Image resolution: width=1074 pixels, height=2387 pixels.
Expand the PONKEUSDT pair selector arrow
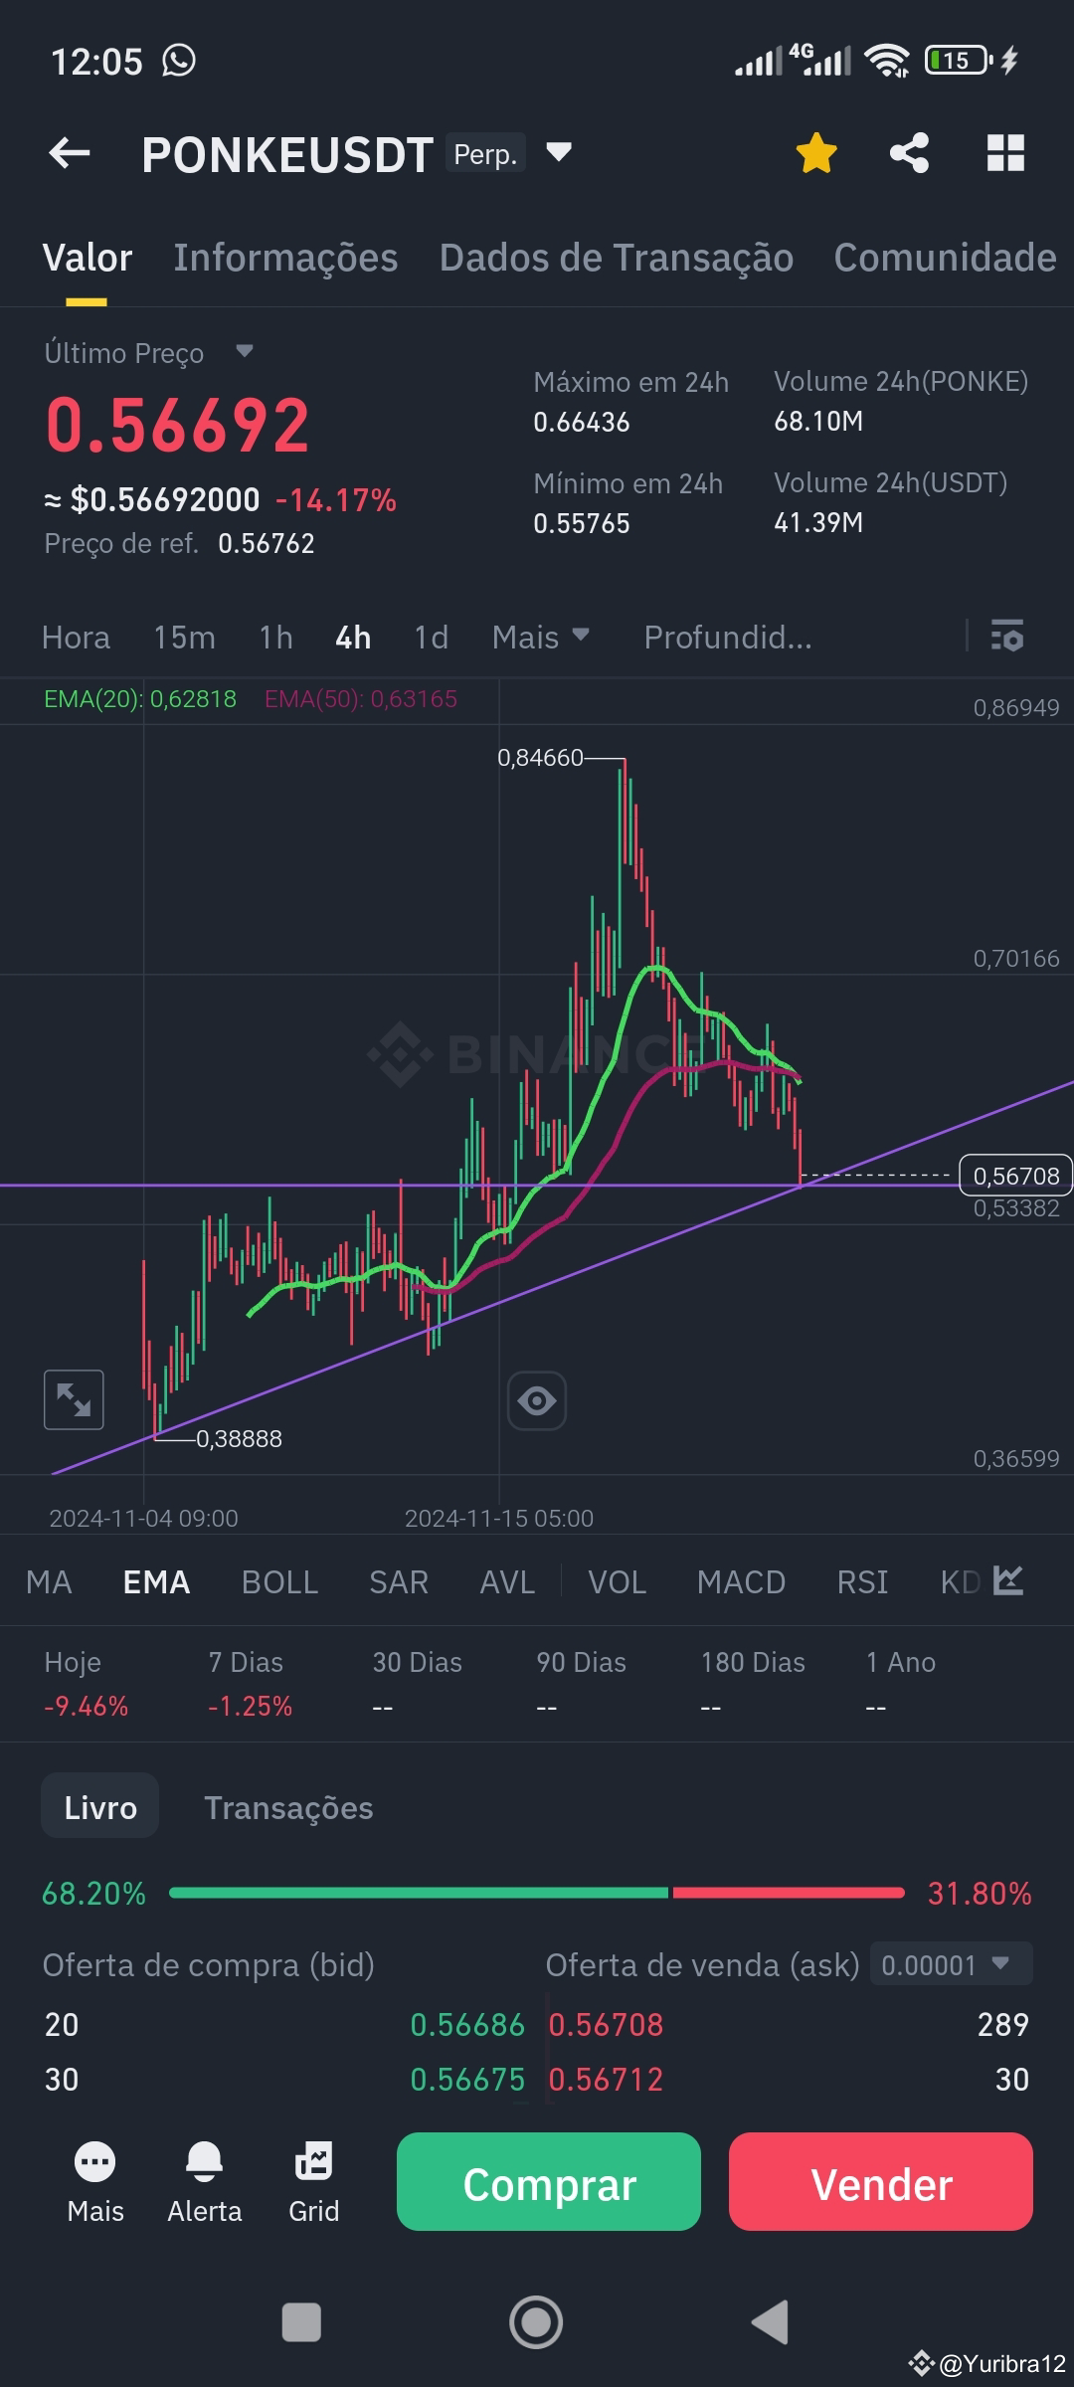(559, 152)
